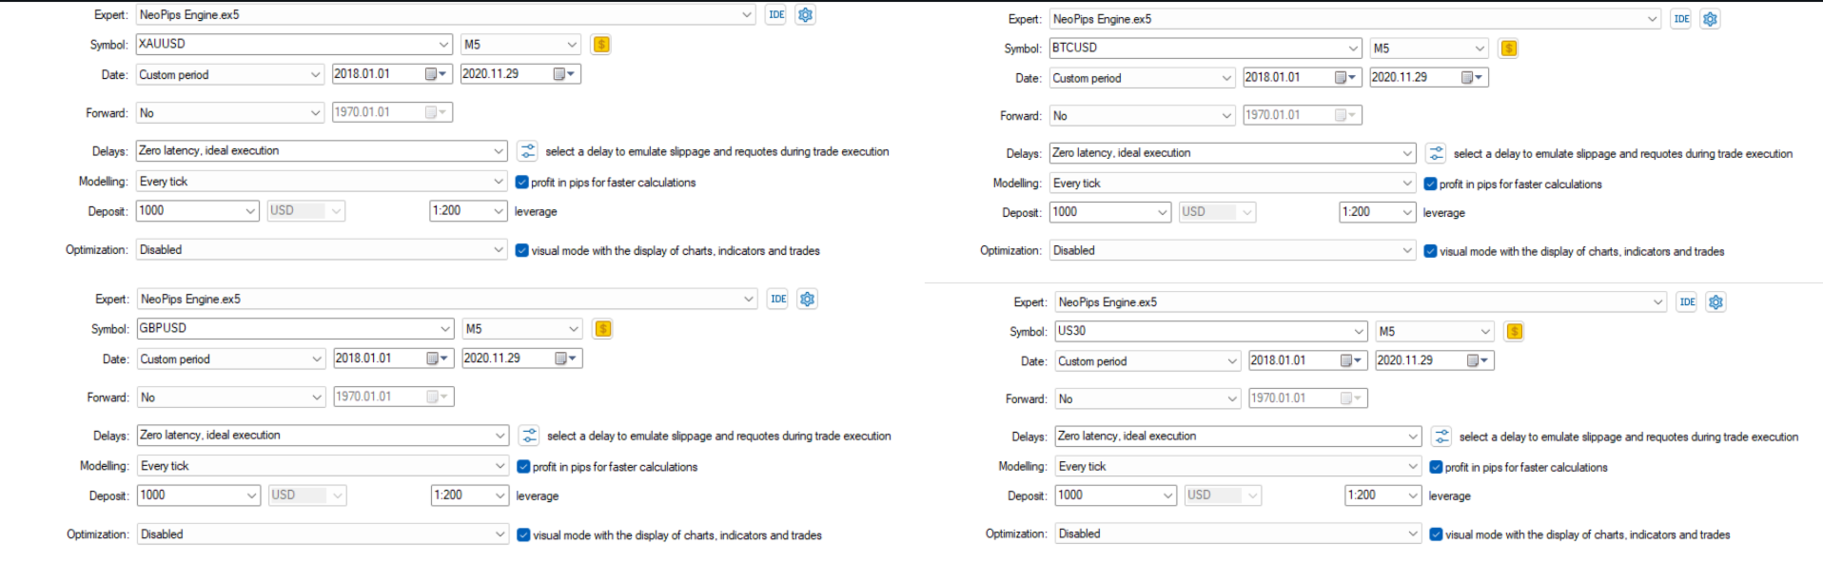The image size is (1823, 563).
Task: Expand 1:200 leverage dropdown in US30 panel
Action: click(x=1414, y=495)
